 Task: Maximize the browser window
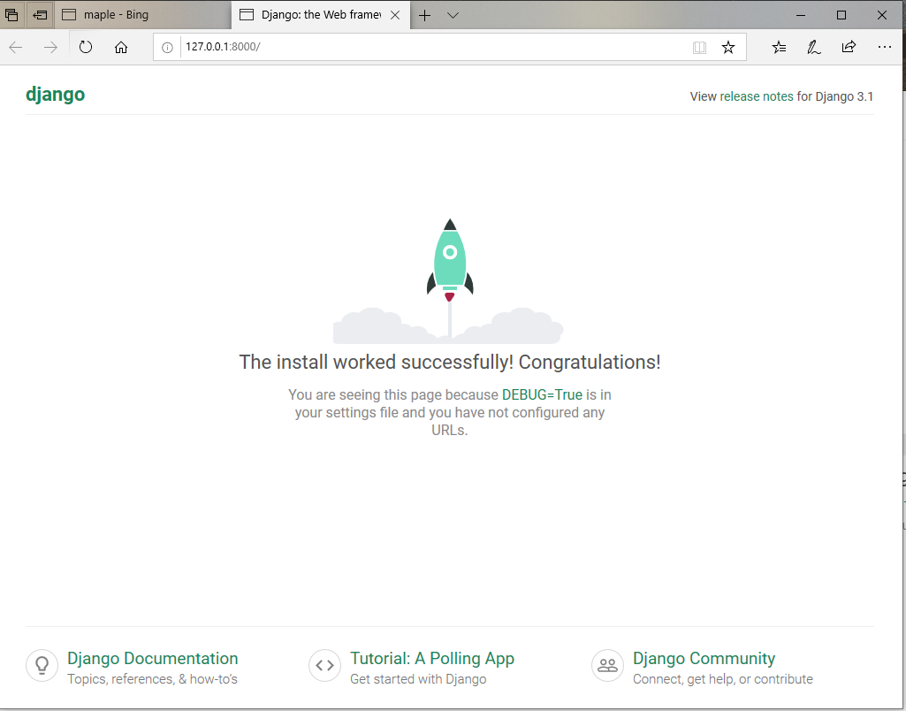pos(841,16)
